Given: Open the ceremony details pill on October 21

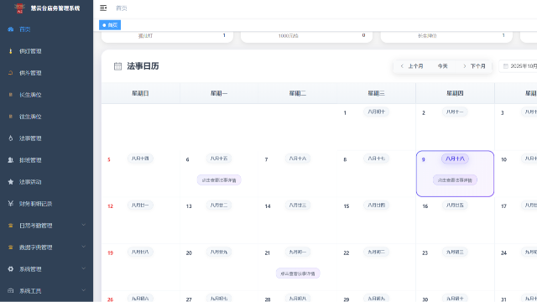Looking at the screenshot, I should pos(298,273).
